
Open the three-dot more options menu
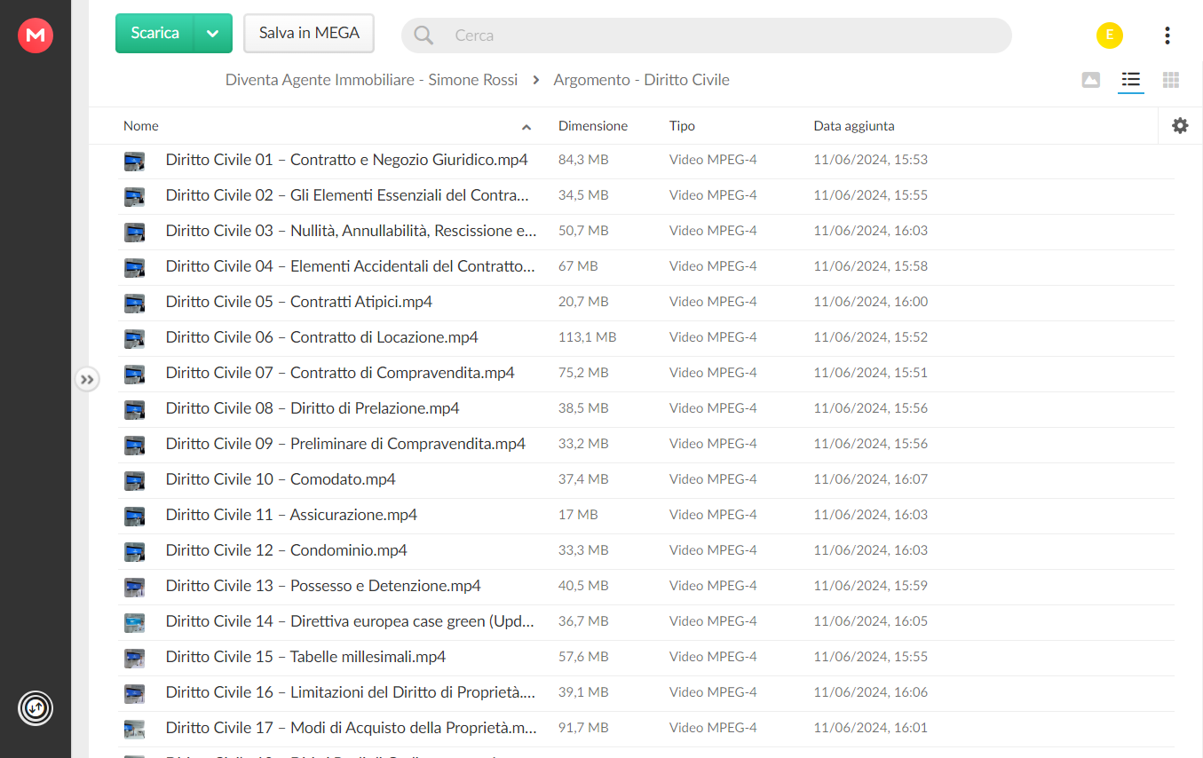1167,36
